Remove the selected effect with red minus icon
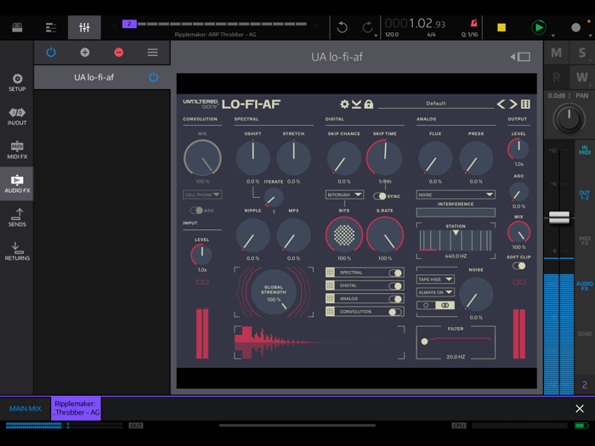This screenshot has height=446, width=595. coord(119,53)
